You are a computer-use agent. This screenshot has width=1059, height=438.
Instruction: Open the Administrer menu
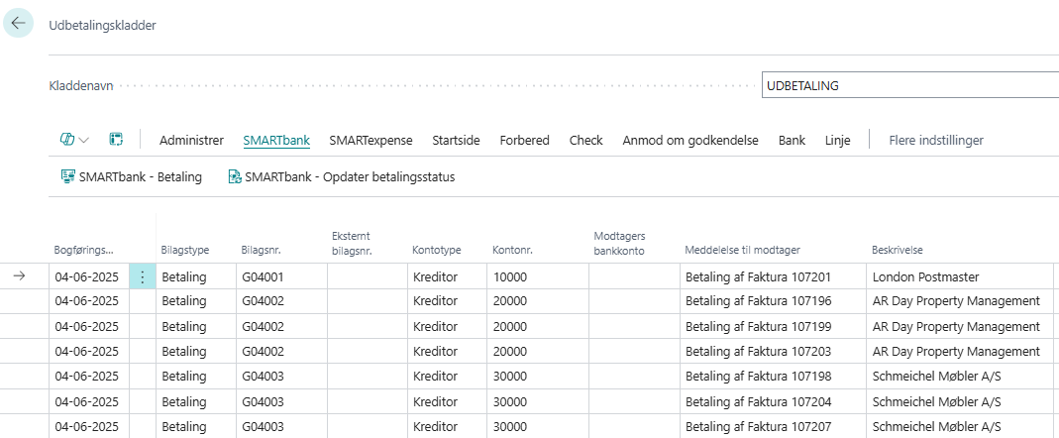click(191, 140)
